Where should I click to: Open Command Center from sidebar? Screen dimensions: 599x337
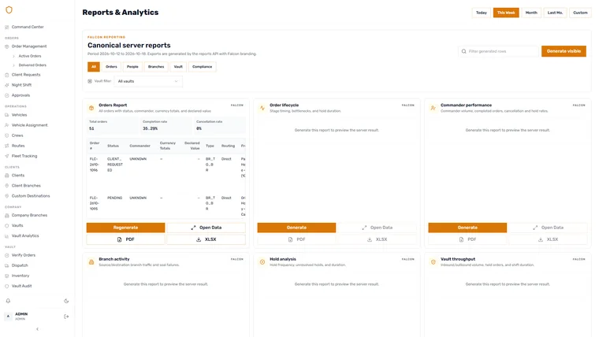tap(28, 27)
